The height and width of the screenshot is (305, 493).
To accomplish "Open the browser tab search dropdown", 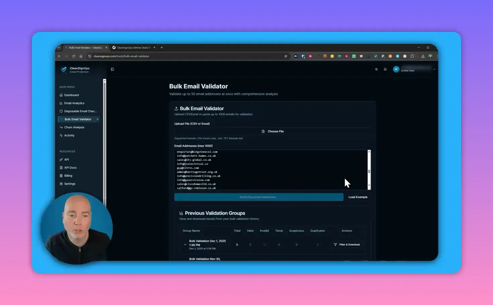I will click(59, 48).
